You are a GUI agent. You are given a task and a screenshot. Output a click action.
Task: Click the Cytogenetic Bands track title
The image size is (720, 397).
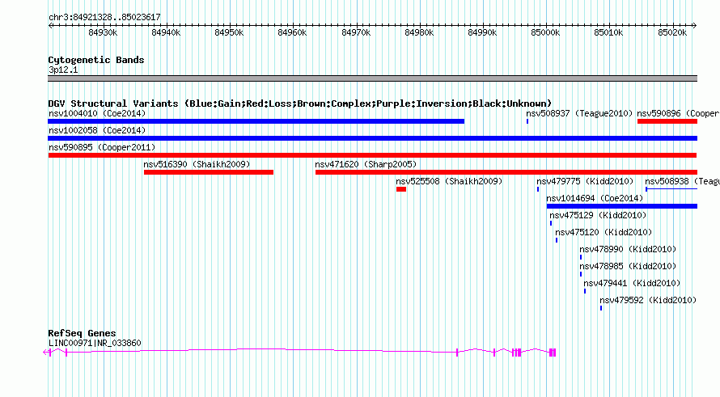[x=96, y=60]
